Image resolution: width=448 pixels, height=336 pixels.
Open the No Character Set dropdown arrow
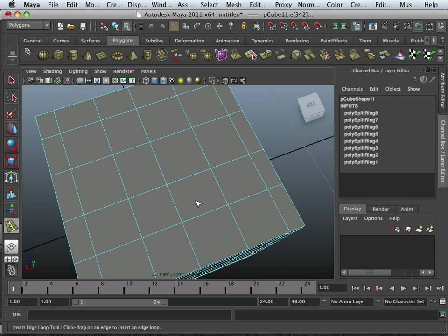pos(378,301)
